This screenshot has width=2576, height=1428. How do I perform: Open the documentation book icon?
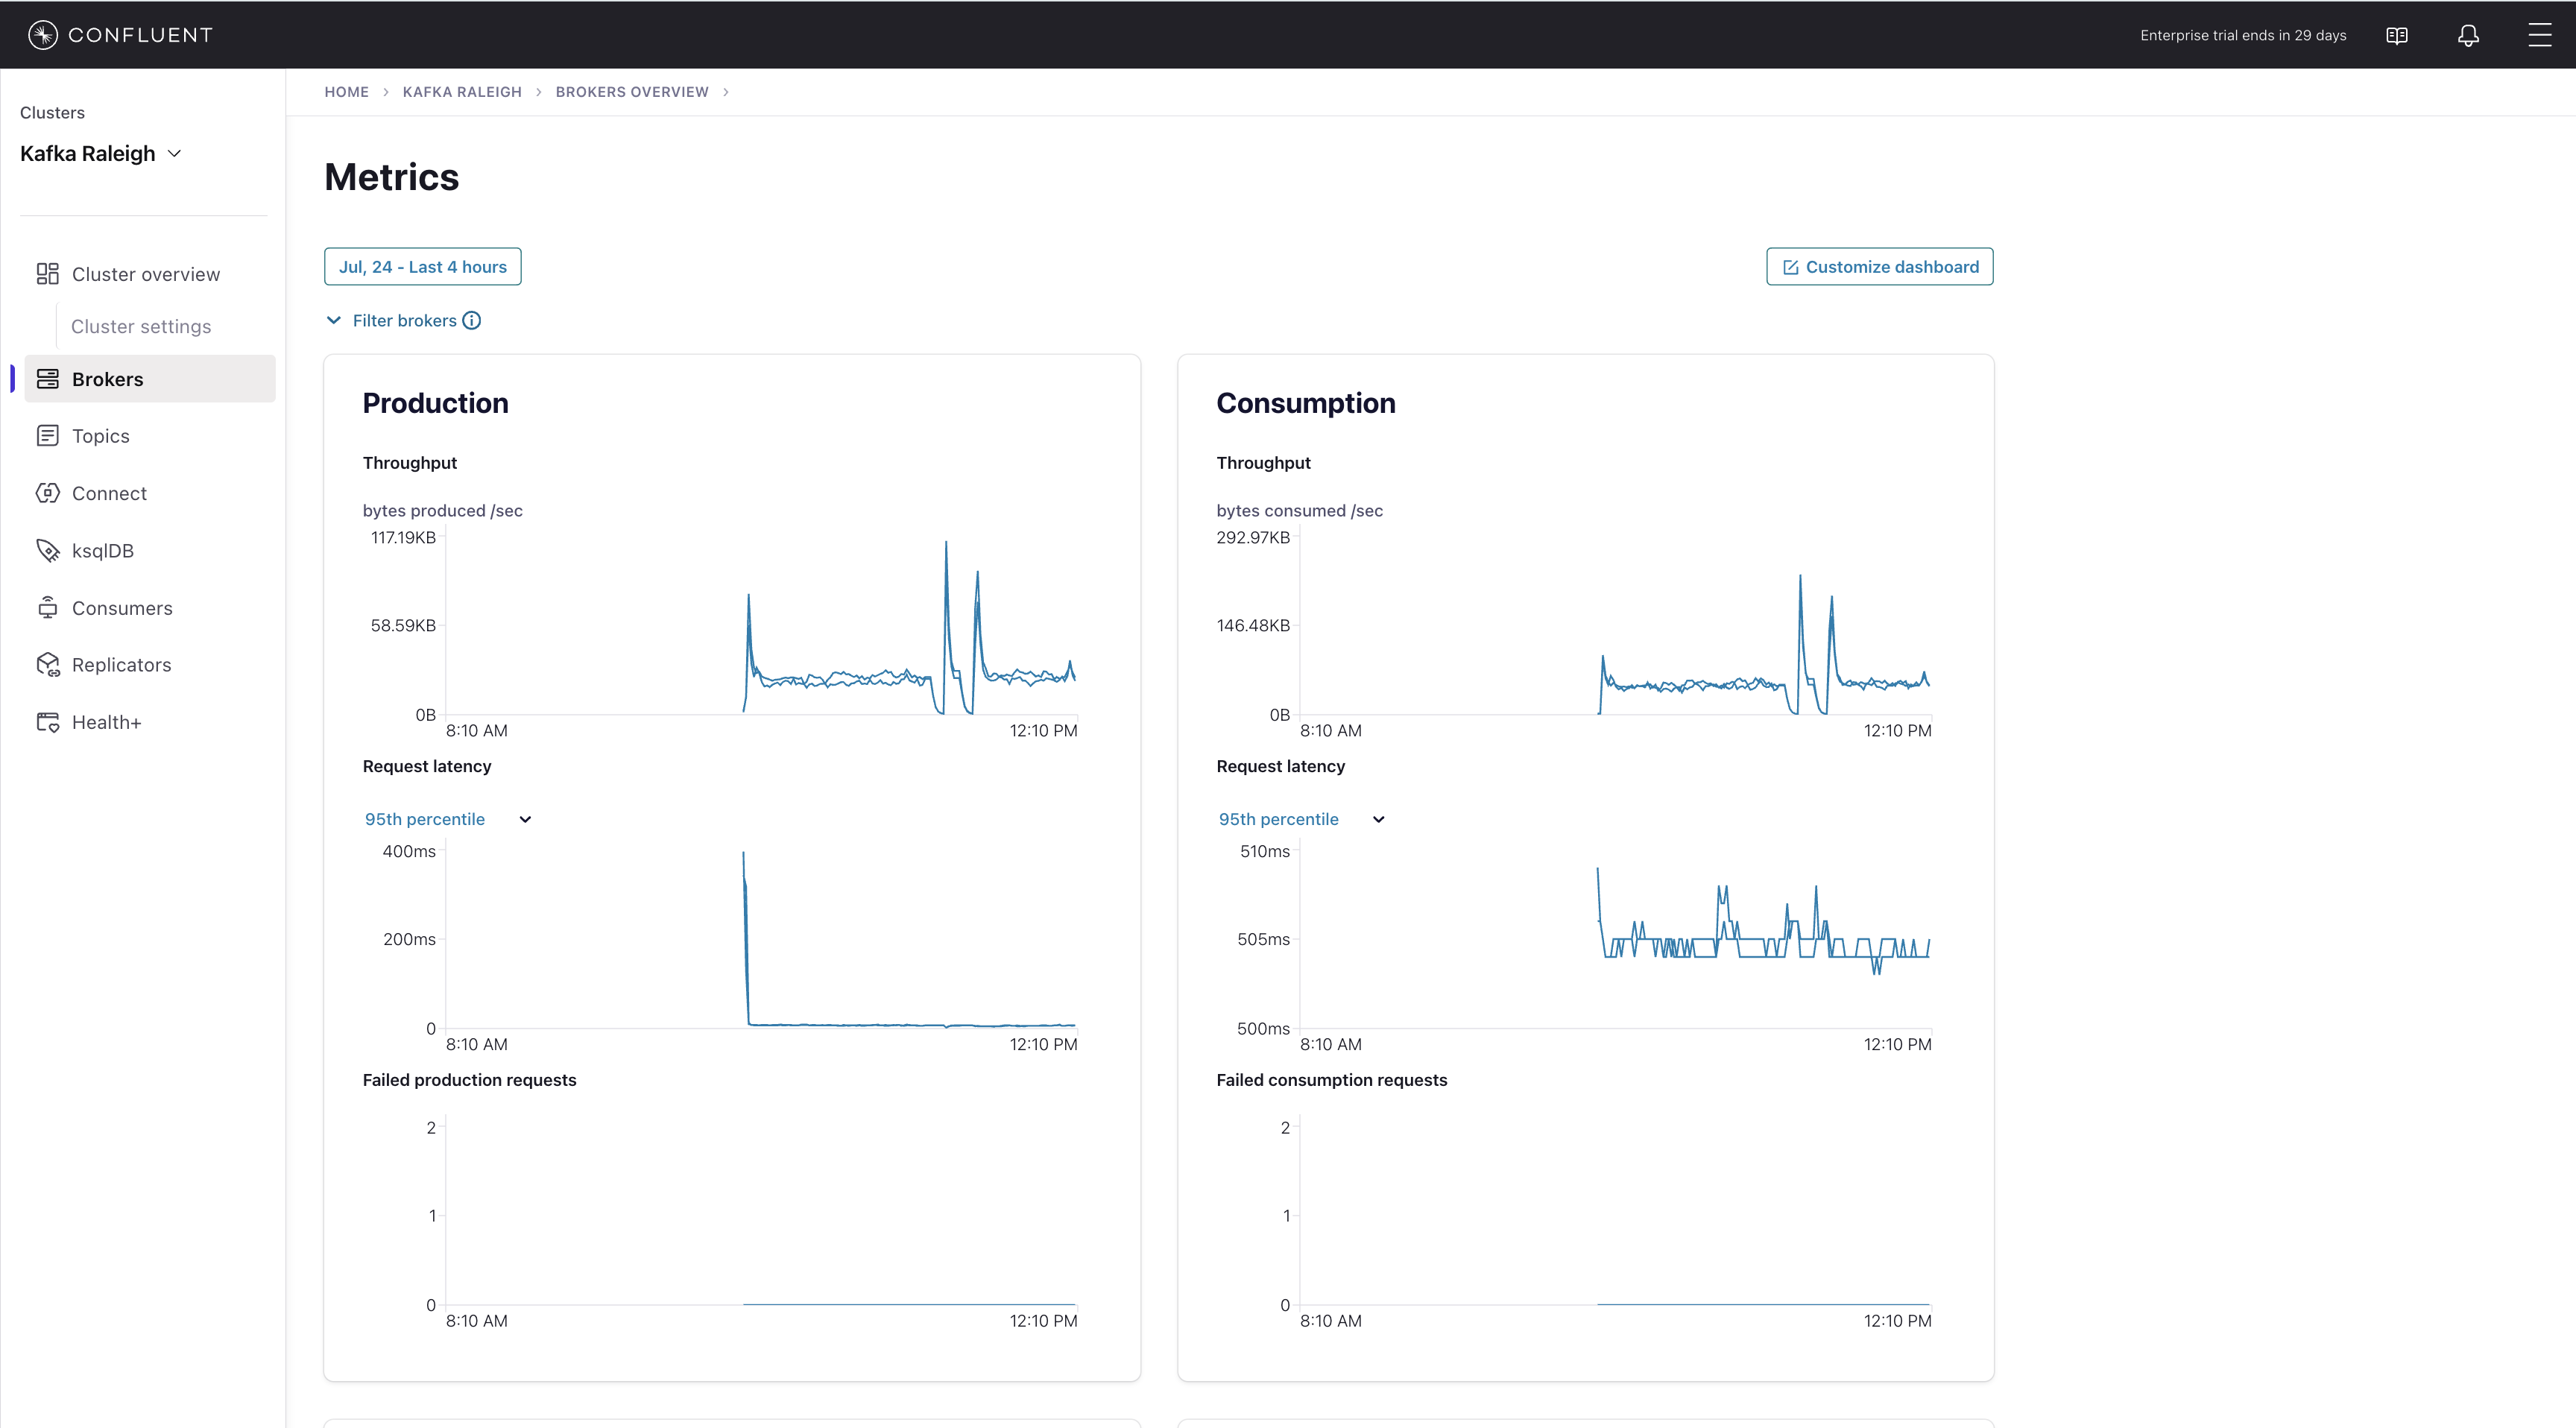(x=2396, y=36)
